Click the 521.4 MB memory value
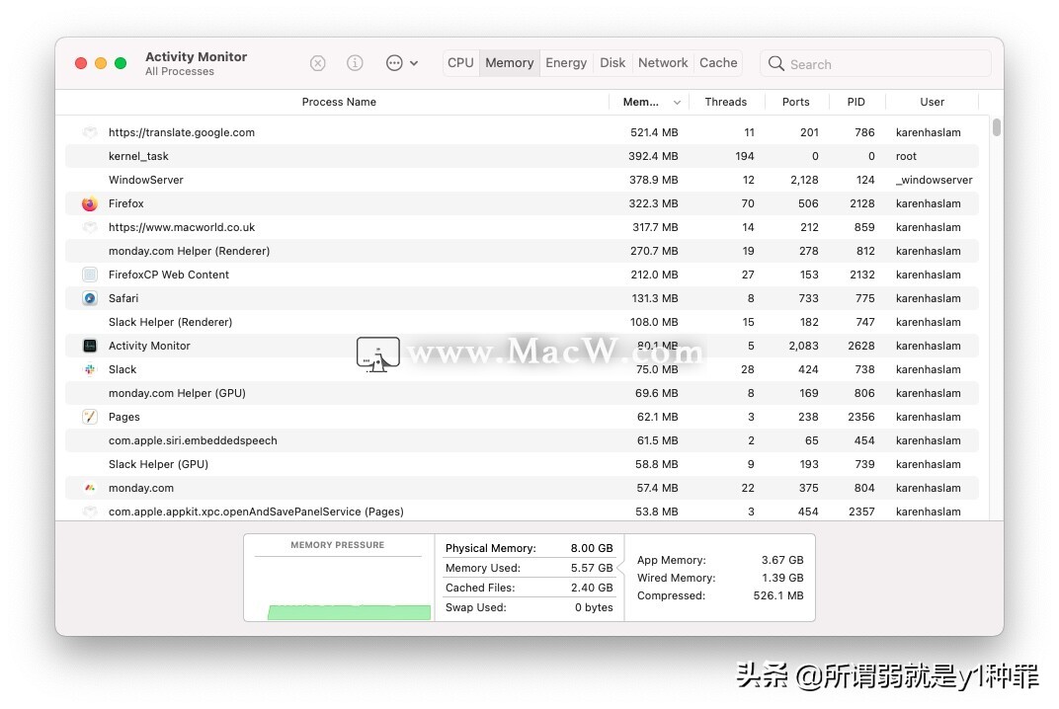This screenshot has height=709, width=1059. tap(654, 132)
